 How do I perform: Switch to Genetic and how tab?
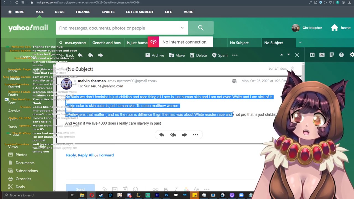[x=106, y=43]
